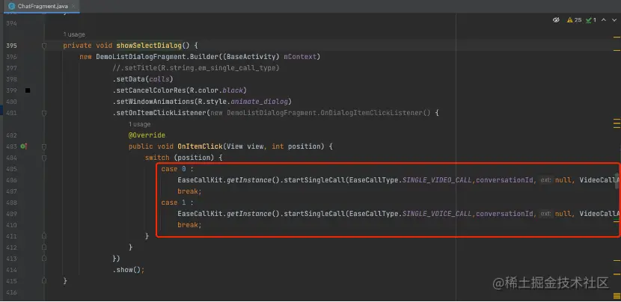Click the 1 usage hint above showSelectDialog

74,34
